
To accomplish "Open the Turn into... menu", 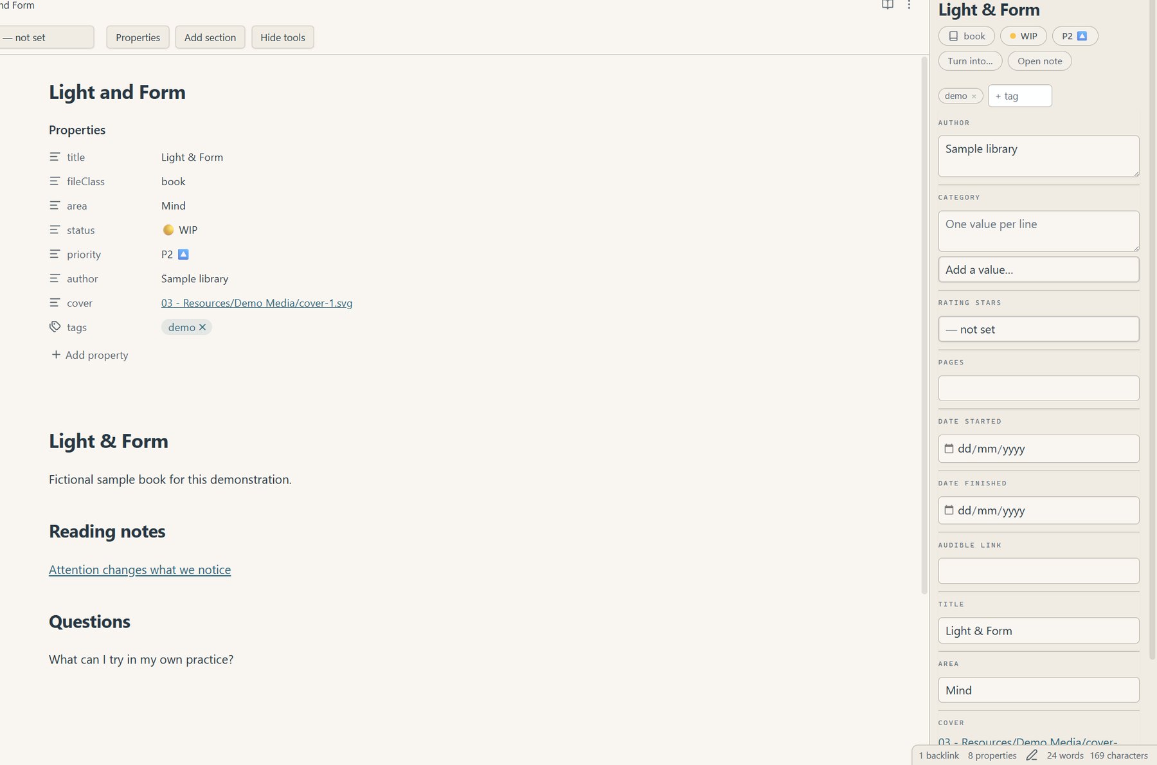I will click(970, 61).
